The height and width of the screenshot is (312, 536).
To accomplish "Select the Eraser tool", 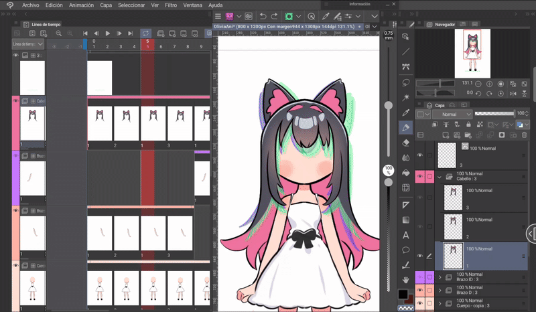I will click(x=406, y=143).
